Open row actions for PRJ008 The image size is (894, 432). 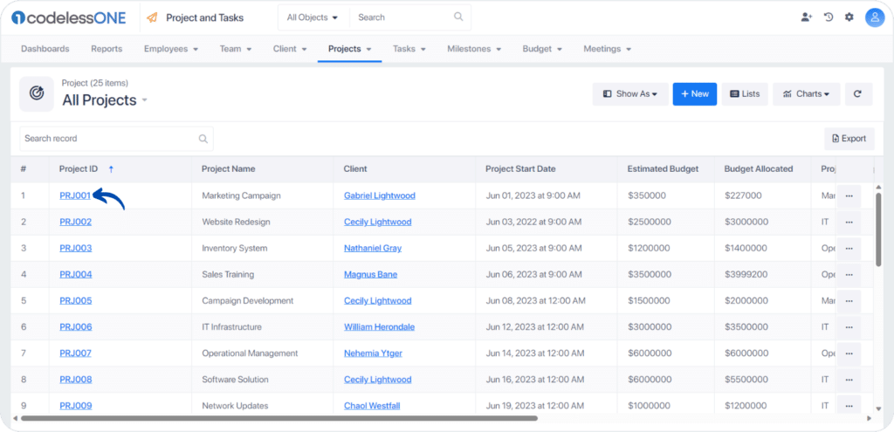click(x=849, y=380)
